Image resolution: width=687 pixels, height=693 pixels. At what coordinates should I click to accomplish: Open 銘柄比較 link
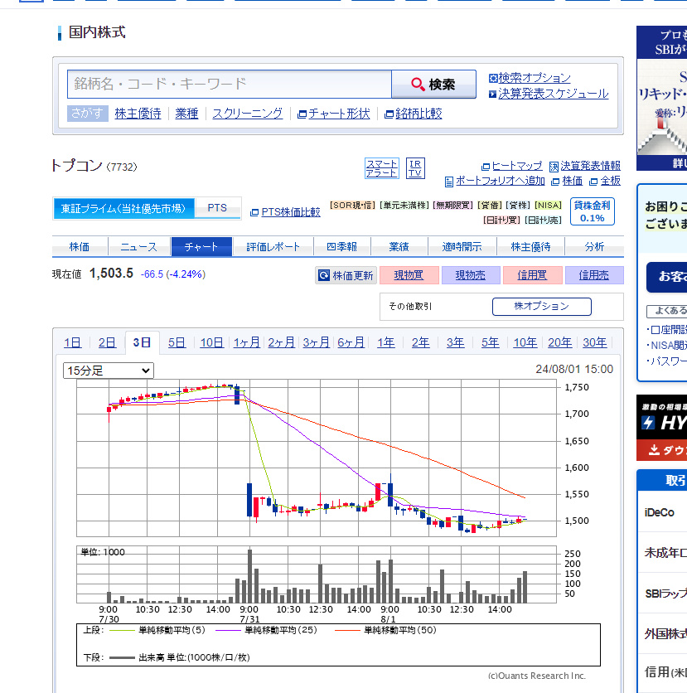tap(414, 114)
